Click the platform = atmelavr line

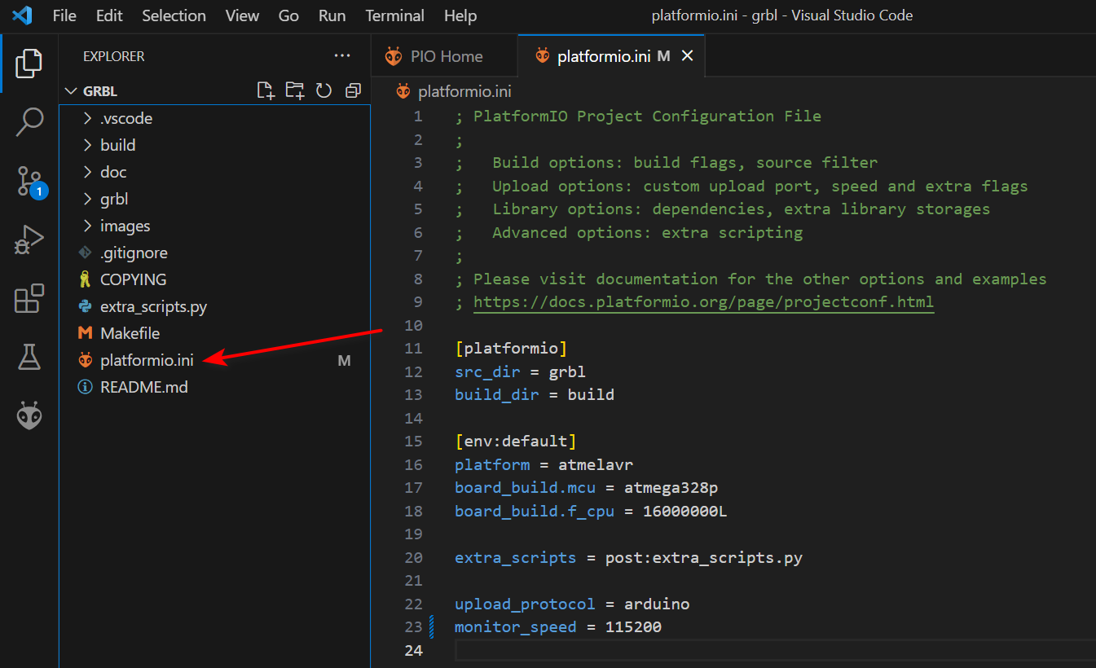544,465
